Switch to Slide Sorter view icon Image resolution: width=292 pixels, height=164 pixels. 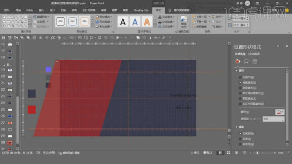228,153
